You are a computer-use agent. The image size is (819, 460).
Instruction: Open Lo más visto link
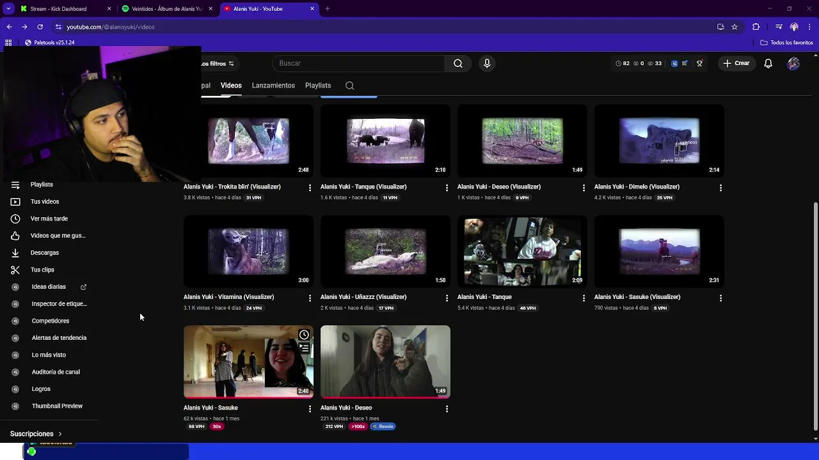coord(49,355)
